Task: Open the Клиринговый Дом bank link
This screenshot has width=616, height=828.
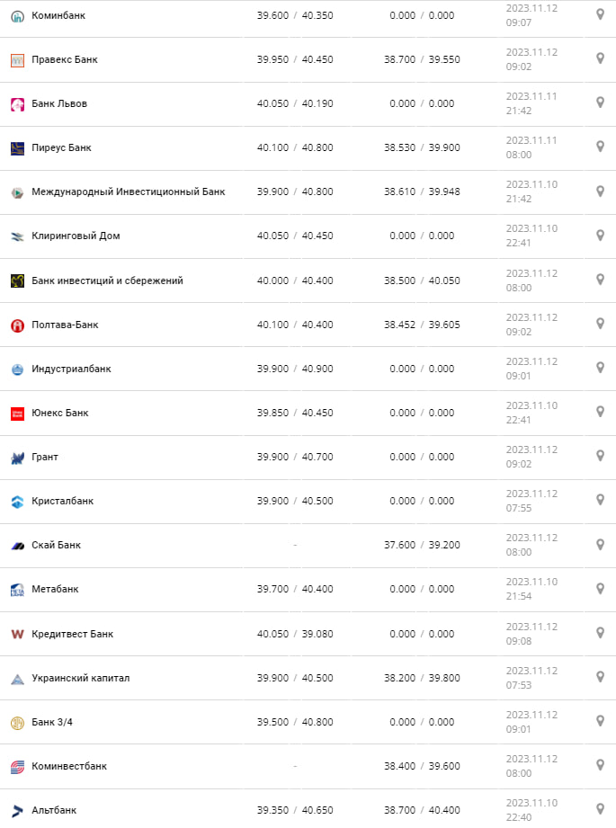Action: point(76,236)
